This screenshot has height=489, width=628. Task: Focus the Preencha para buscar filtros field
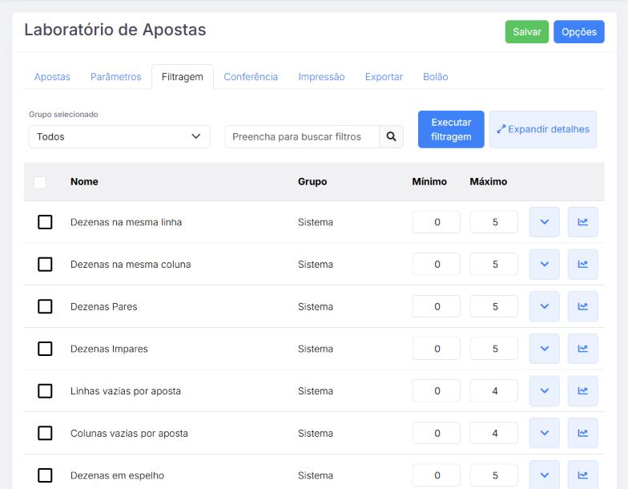point(302,136)
